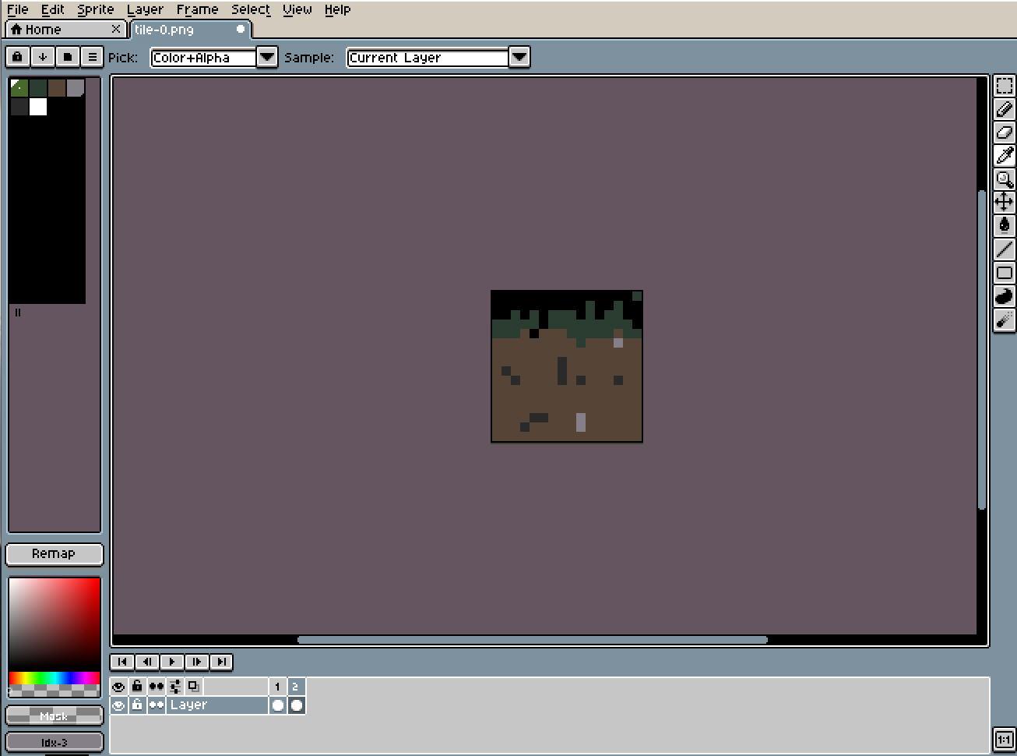
Task: Open the Help menu
Action: (x=337, y=9)
